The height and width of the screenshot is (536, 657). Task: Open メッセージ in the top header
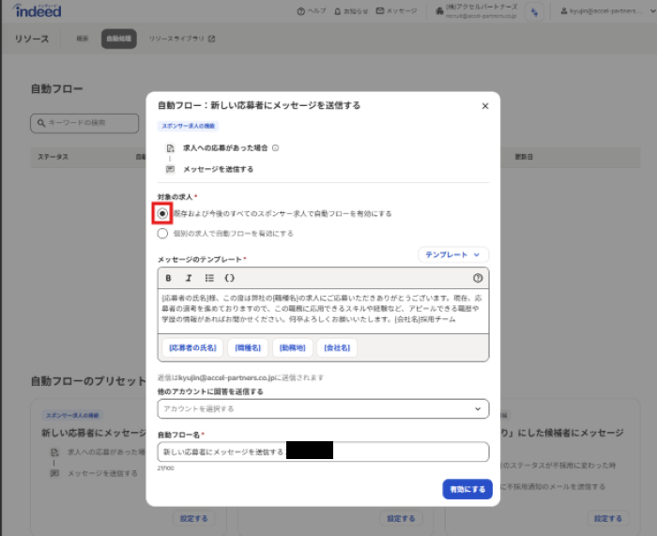396,11
